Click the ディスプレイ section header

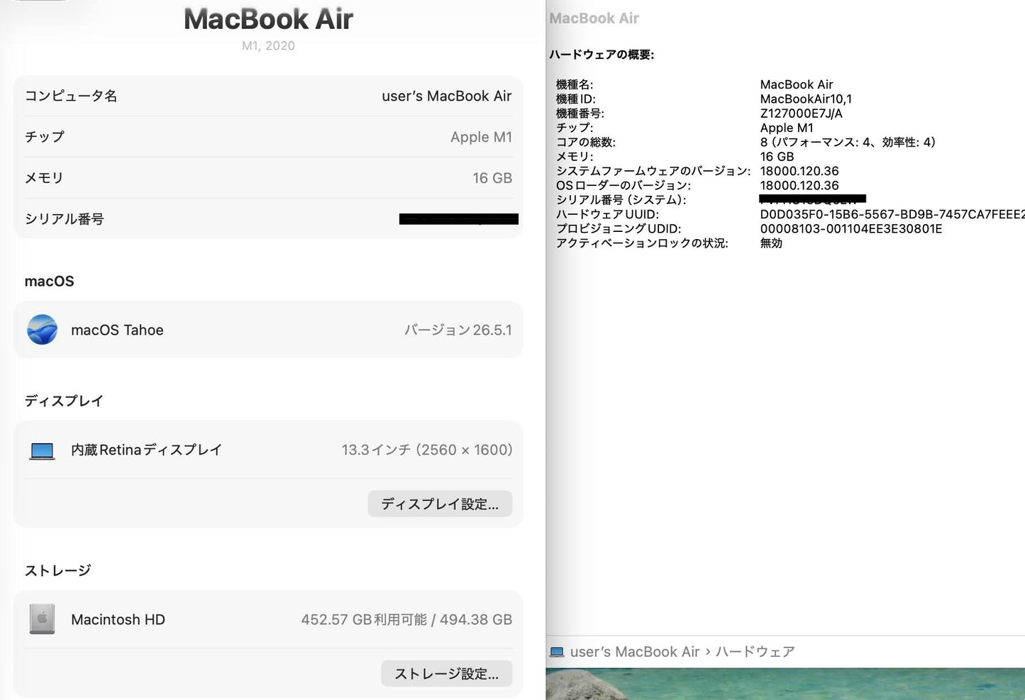[64, 401]
